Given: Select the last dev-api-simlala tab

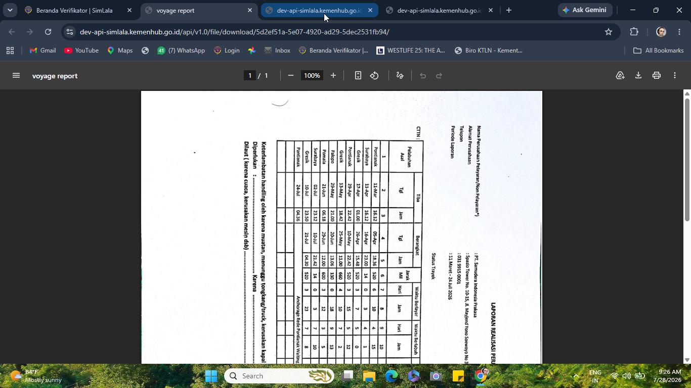Looking at the screenshot, I should [x=439, y=10].
